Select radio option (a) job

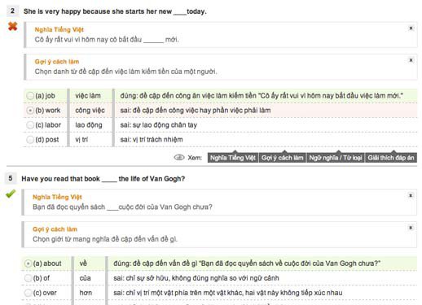[x=30, y=96]
